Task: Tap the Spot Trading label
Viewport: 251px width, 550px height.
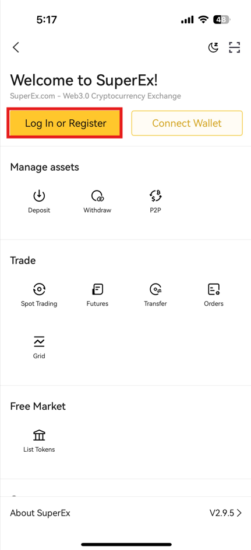Action: click(39, 304)
